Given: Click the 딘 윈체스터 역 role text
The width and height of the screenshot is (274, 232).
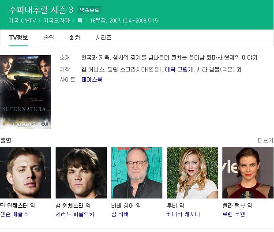Looking at the screenshot, I should (x=18, y=206).
